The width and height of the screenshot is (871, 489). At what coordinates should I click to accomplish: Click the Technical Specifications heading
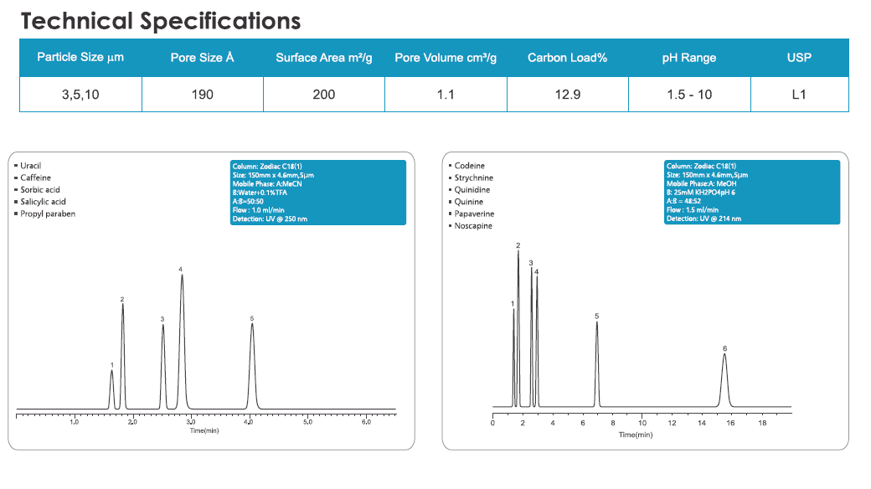point(161,20)
